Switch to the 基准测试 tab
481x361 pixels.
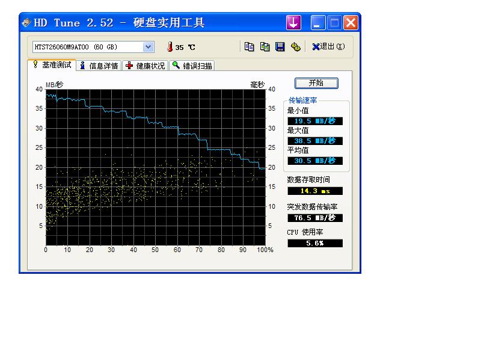coord(52,65)
